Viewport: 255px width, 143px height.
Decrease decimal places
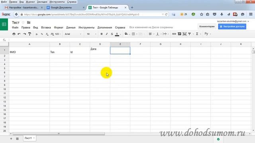click(x=47, y=34)
